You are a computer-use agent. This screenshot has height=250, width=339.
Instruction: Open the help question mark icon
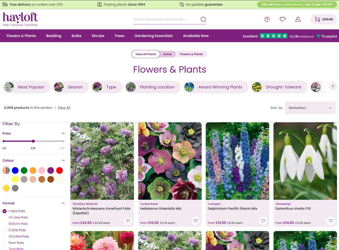pos(267,19)
